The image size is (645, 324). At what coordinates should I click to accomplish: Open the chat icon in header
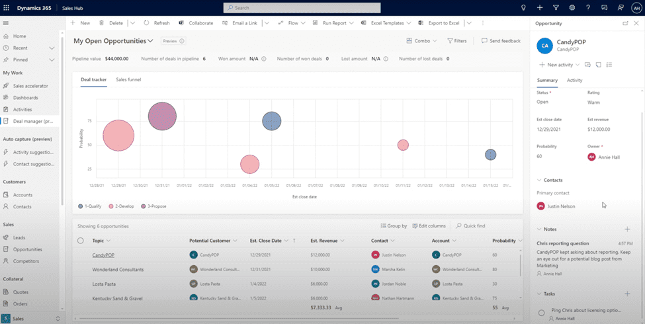[x=604, y=8]
